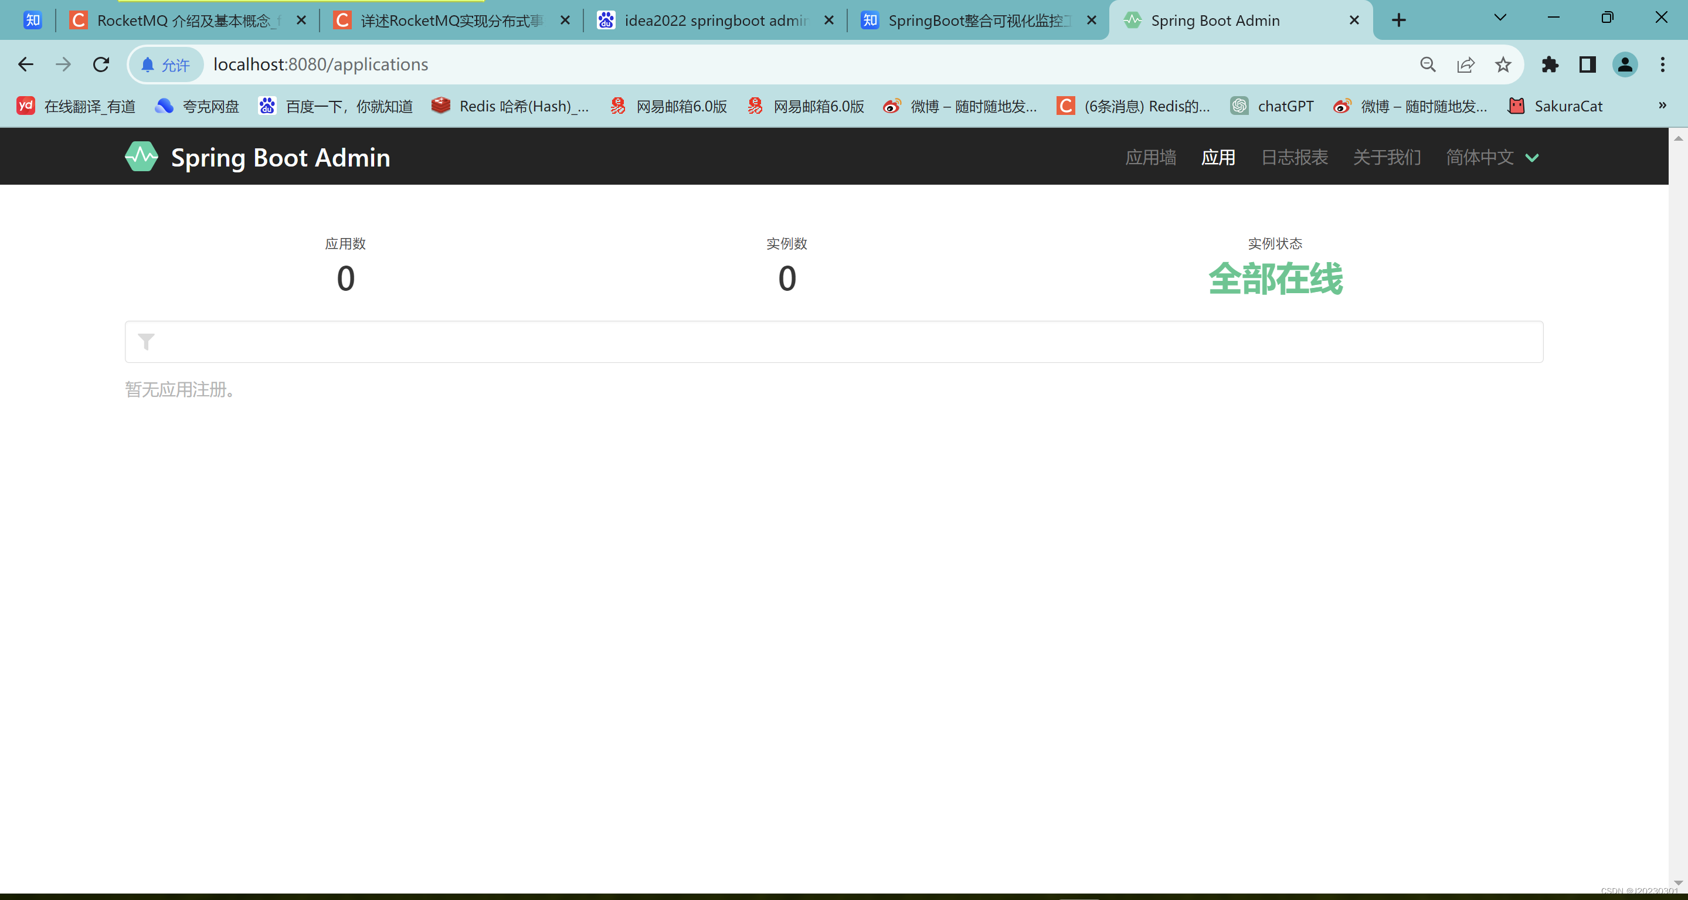The image size is (1688, 900).
Task: Click the zoom magnifier icon in address bar
Action: [x=1428, y=64]
